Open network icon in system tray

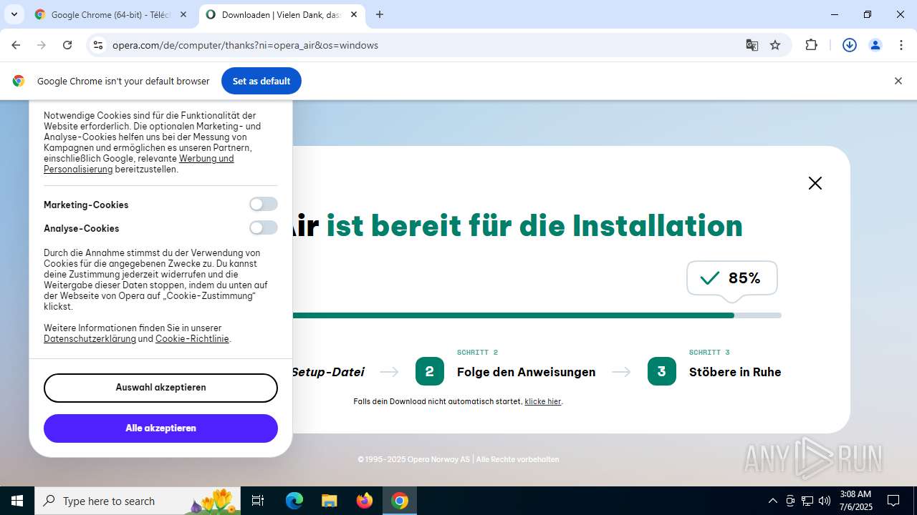coord(807,501)
